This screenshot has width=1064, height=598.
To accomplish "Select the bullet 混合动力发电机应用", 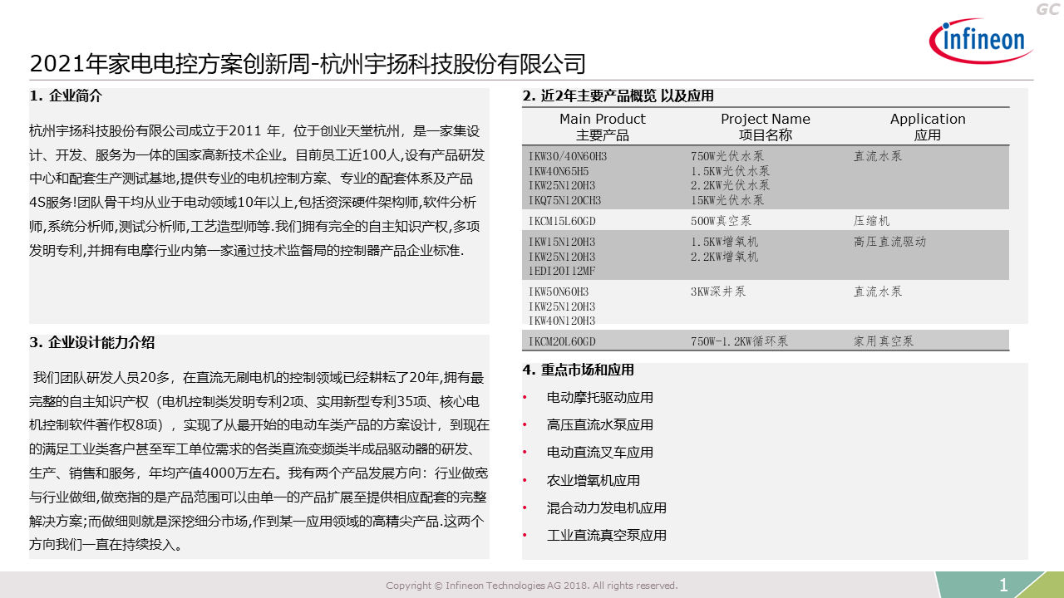I will (x=607, y=507).
